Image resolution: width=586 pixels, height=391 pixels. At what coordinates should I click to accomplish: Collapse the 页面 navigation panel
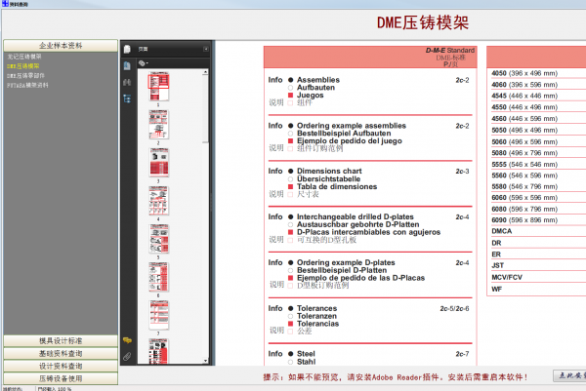[x=205, y=49]
